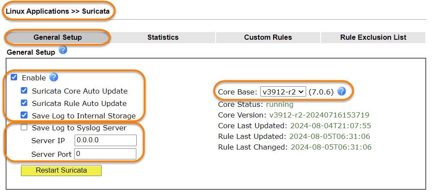Open the Core Base version dropdown
Screen dimensions: 433x194
283,91
